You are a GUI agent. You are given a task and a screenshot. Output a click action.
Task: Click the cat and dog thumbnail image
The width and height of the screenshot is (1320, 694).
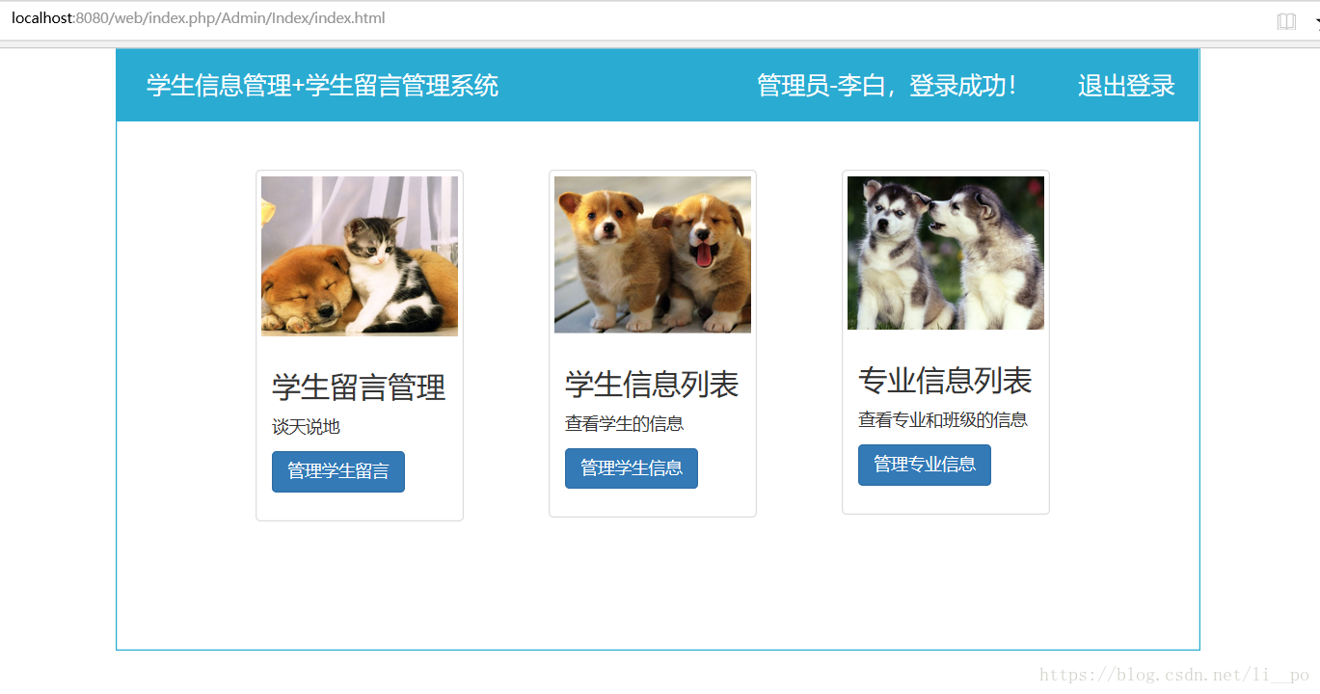coord(360,256)
